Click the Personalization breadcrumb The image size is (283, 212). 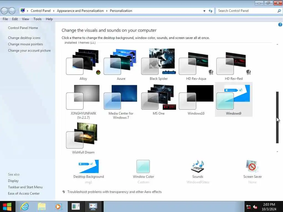(x=121, y=11)
